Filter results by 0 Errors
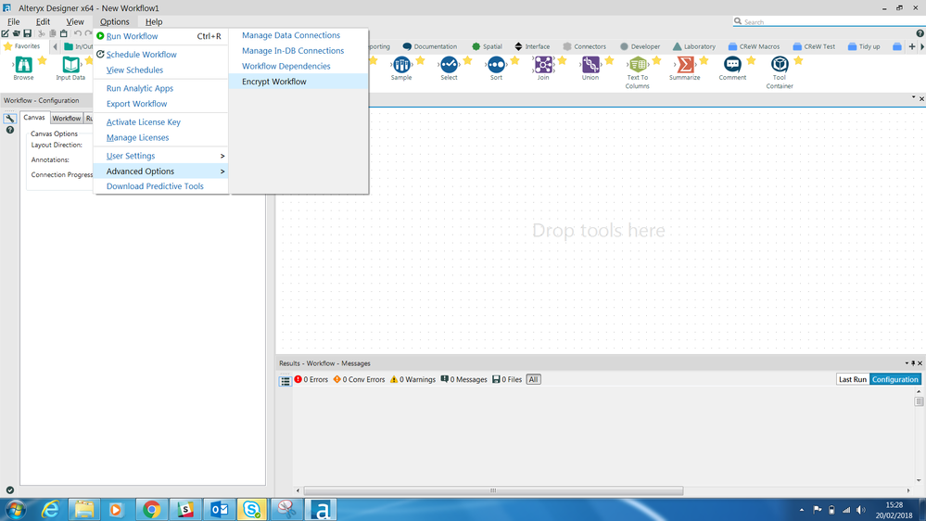926x521 pixels. click(x=311, y=379)
